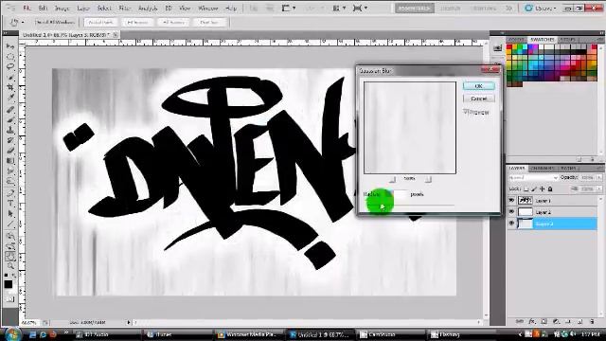Click the link layers icon
The height and width of the screenshot is (341, 606).
coord(520,321)
